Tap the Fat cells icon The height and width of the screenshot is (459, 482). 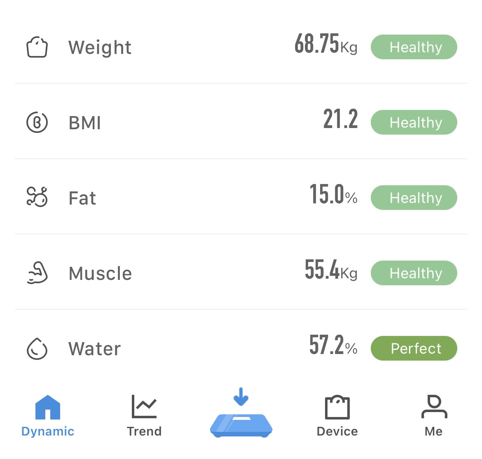pos(37,197)
